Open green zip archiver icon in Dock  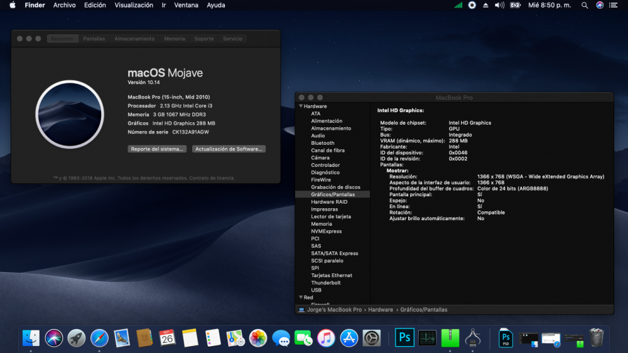coord(450,338)
